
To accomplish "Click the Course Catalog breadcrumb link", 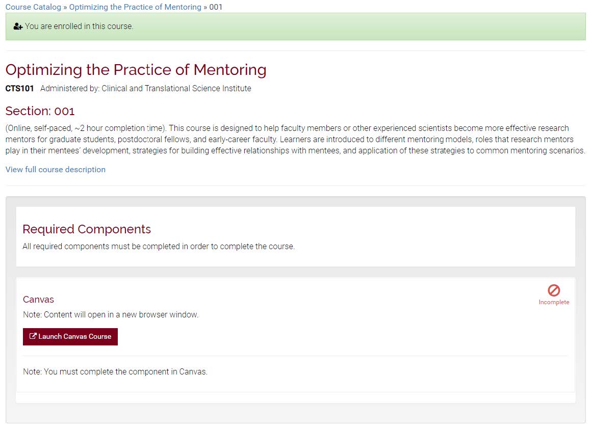I will tap(33, 7).
